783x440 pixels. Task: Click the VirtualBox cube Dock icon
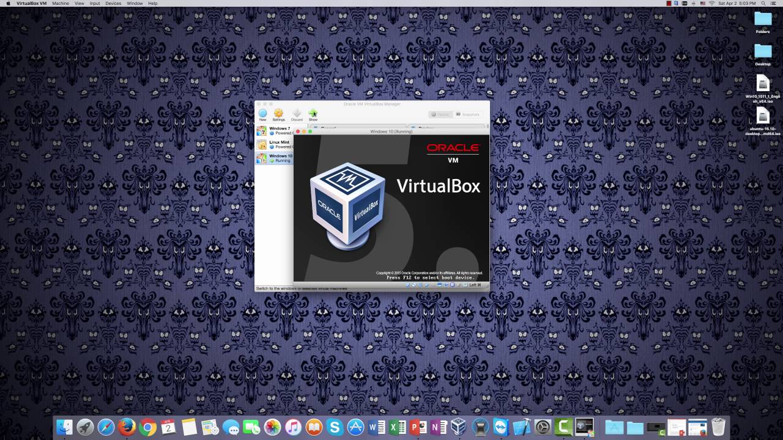pos(459,427)
